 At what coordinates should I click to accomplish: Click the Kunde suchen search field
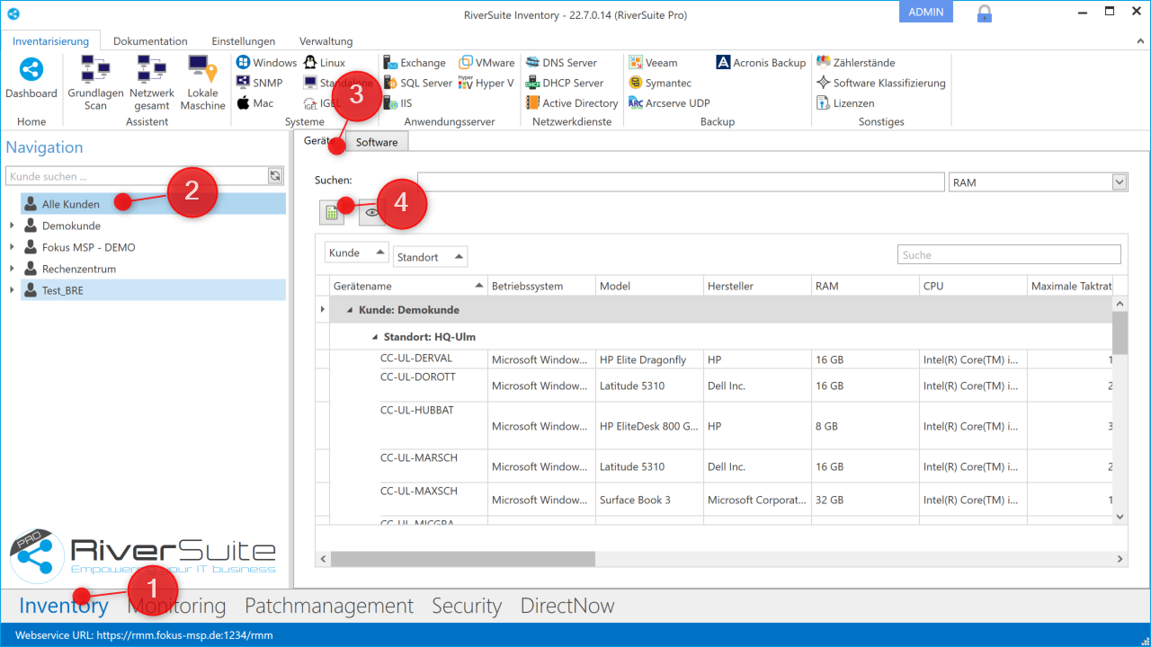(137, 176)
